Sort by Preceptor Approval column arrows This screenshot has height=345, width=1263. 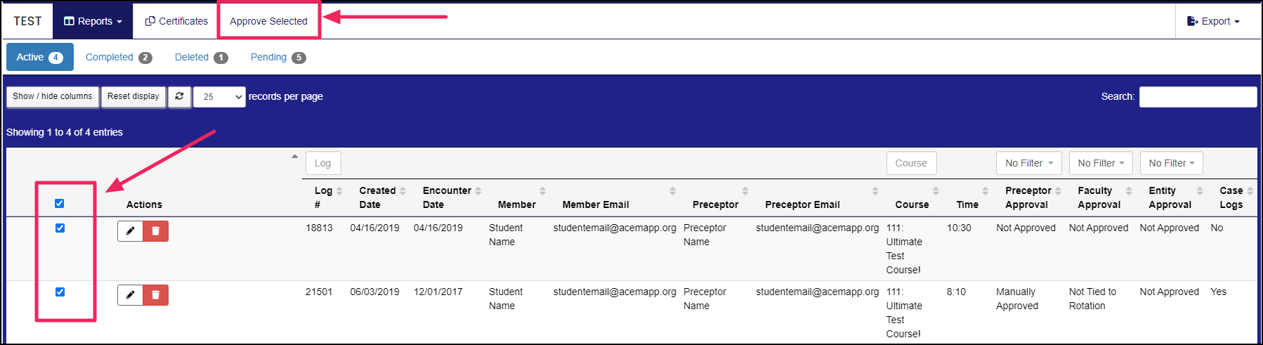(1058, 191)
